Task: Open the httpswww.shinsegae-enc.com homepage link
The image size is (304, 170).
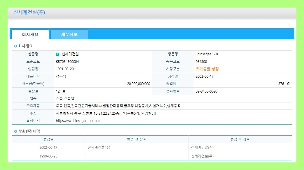Action: click(78, 121)
